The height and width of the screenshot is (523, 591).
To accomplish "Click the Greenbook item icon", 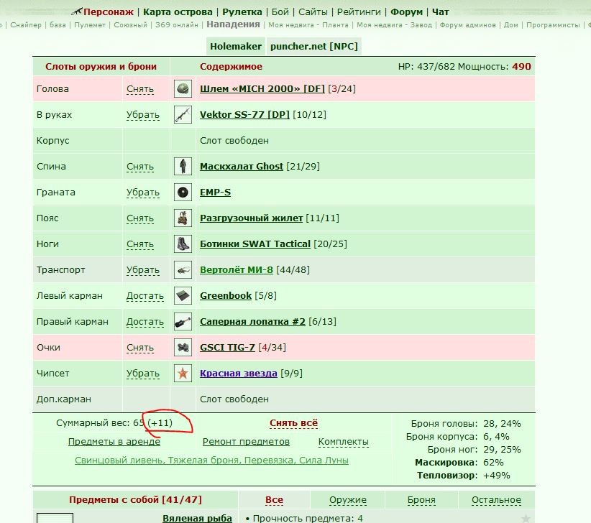I will [183, 295].
